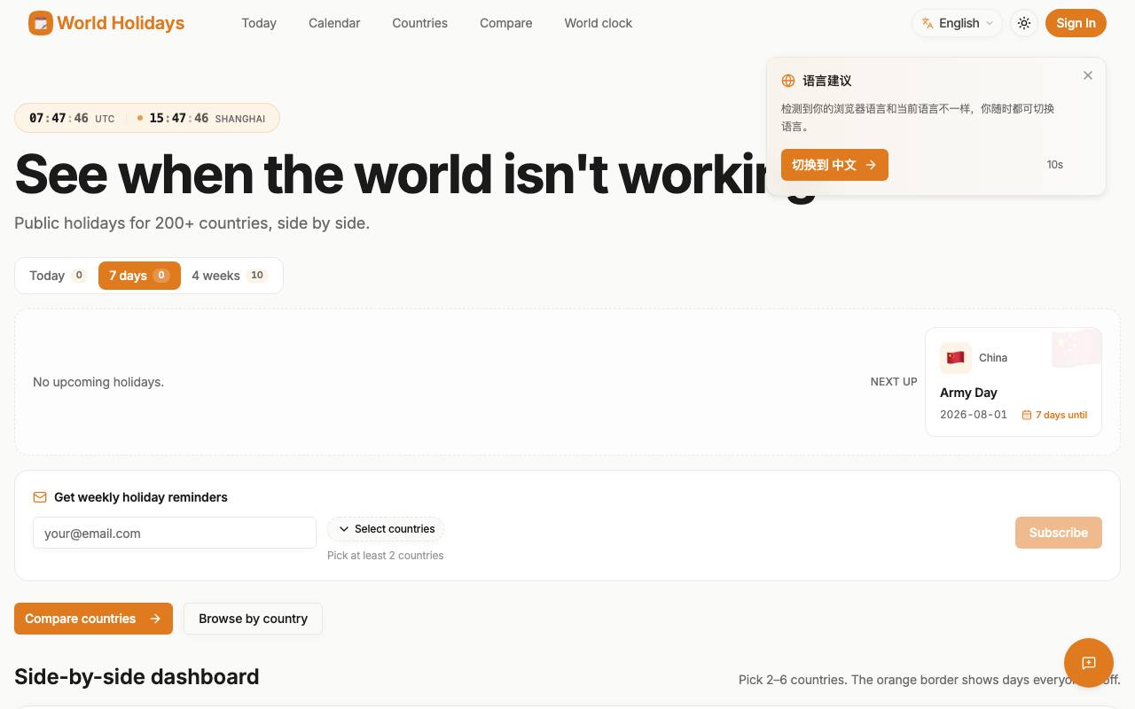Select the 4 weeks filter tab

230,276
